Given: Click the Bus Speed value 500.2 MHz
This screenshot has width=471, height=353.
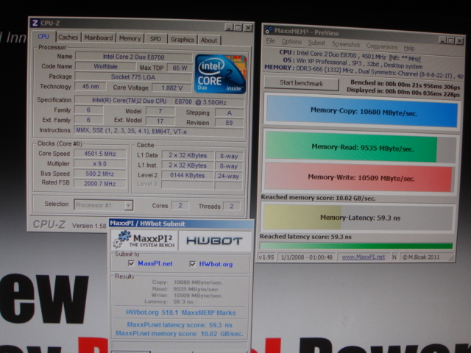Looking at the screenshot, I should [100, 174].
